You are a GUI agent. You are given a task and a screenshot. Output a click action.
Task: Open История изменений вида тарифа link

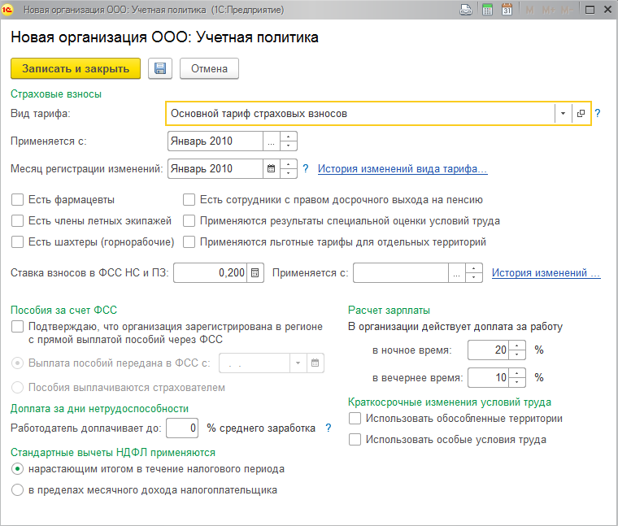[402, 169]
